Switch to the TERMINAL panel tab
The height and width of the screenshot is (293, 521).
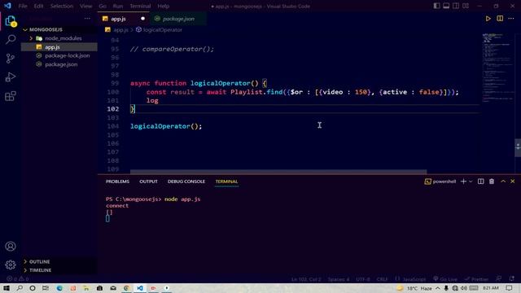click(226, 181)
